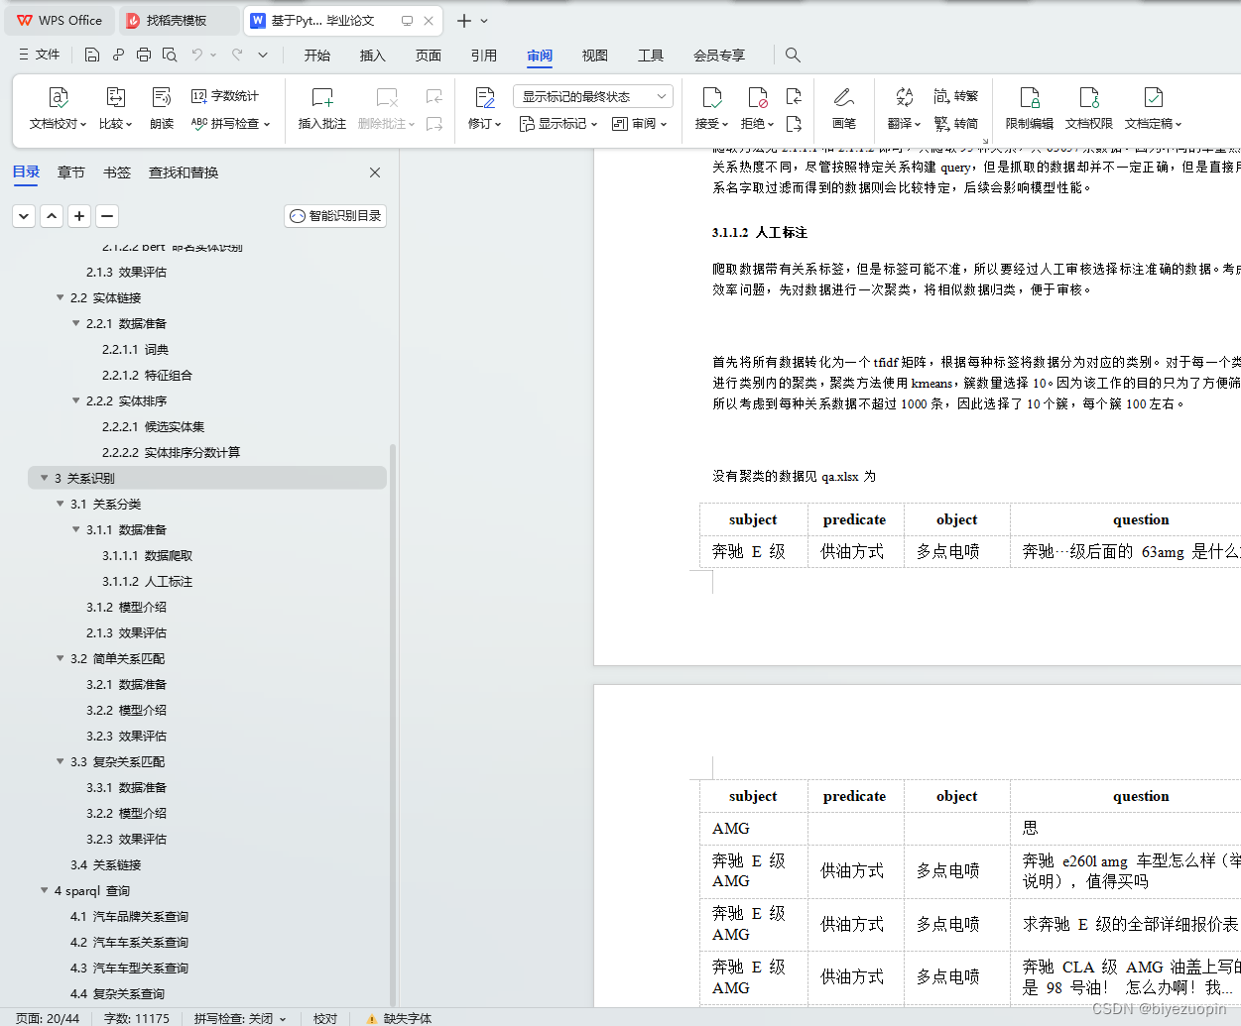Switch to the 工具 ribbon tab
Image resolution: width=1241 pixels, height=1026 pixels.
coord(651,56)
